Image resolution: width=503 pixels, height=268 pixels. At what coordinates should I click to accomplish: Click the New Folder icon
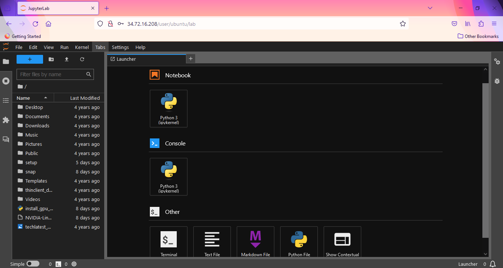pos(51,59)
